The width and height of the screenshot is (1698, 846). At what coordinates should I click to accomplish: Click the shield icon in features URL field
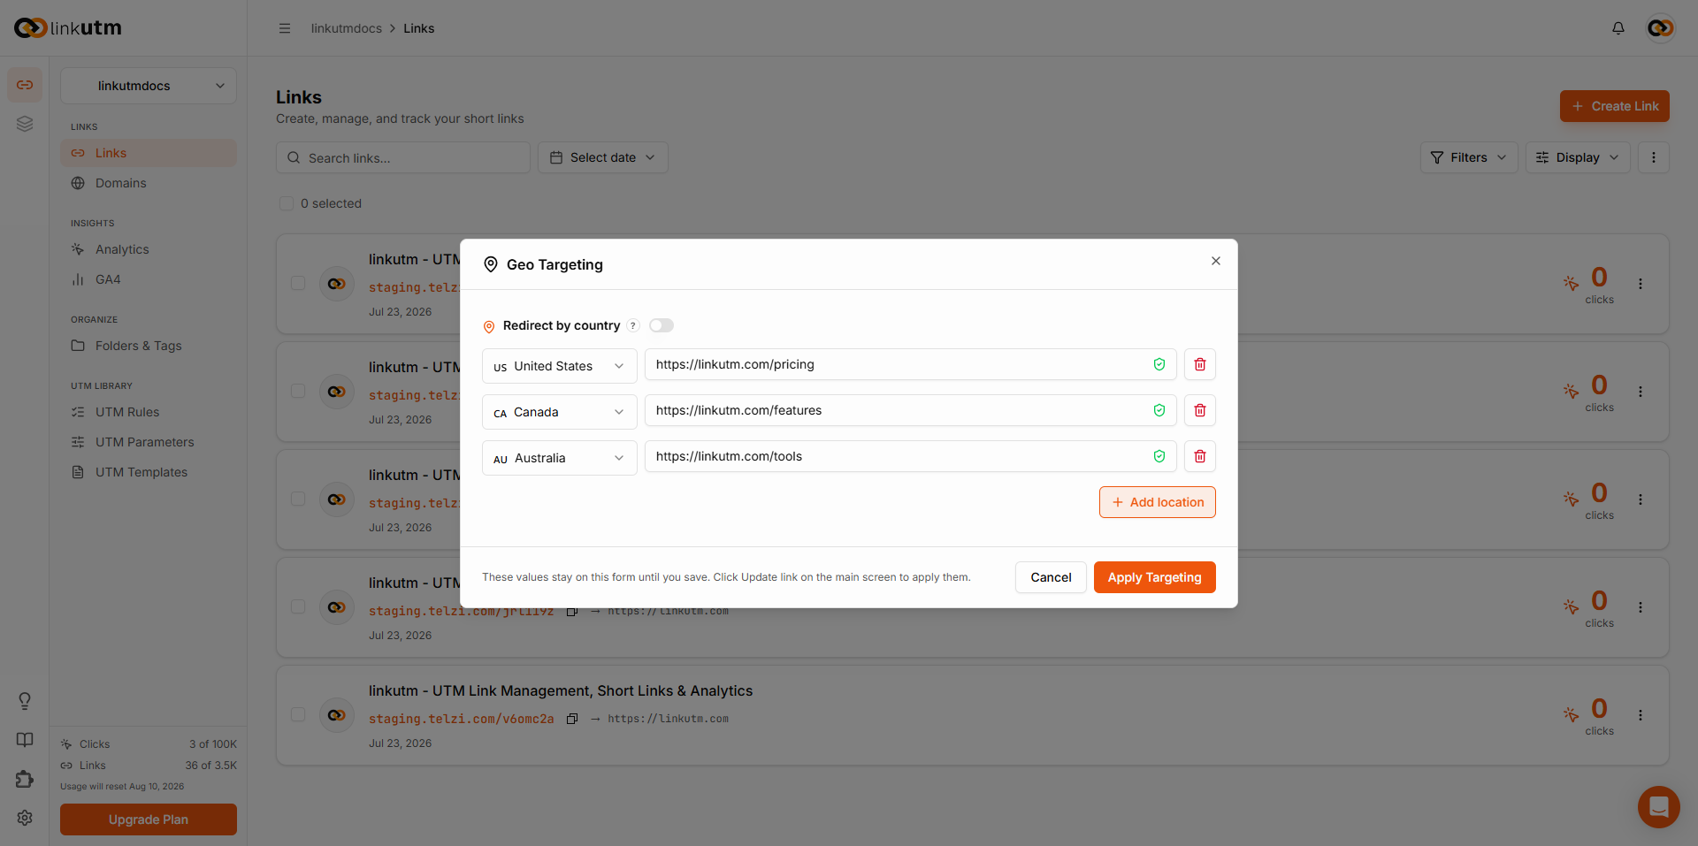(x=1159, y=410)
